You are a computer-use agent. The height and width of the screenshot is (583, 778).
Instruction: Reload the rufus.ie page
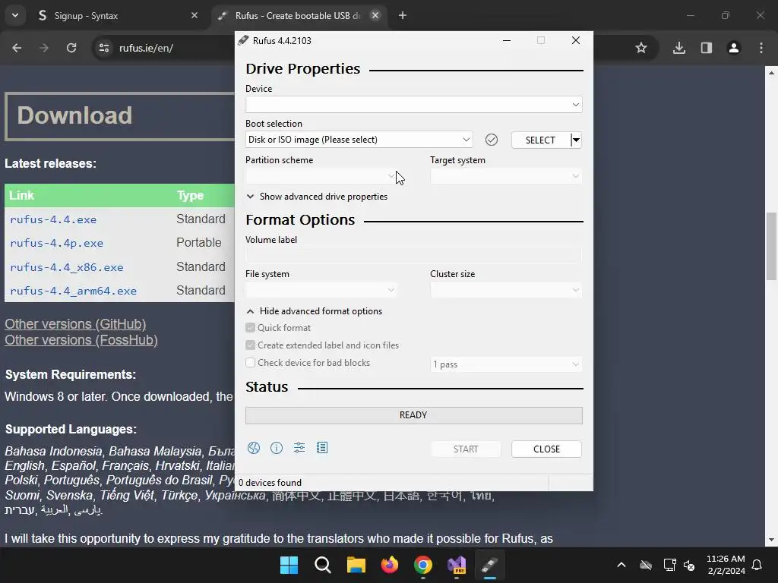(x=71, y=48)
